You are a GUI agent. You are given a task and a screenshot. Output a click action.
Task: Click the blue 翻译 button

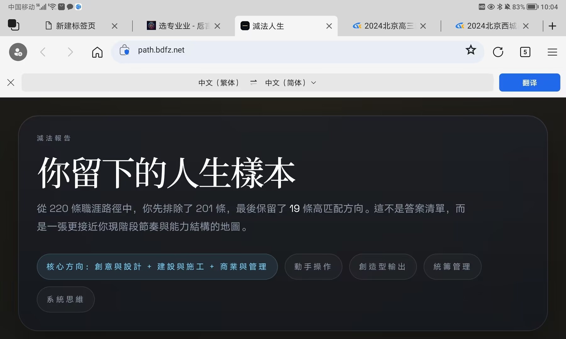click(x=529, y=83)
